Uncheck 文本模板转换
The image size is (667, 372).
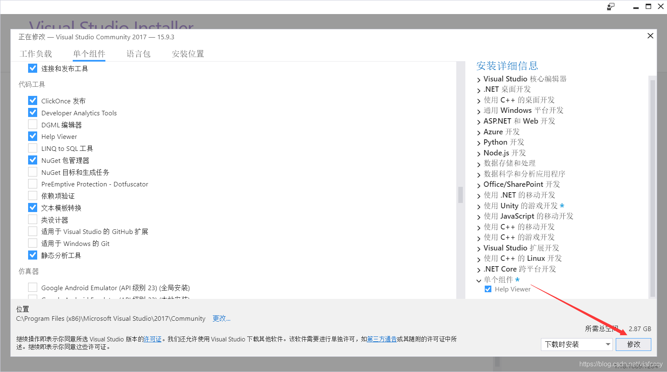(33, 207)
